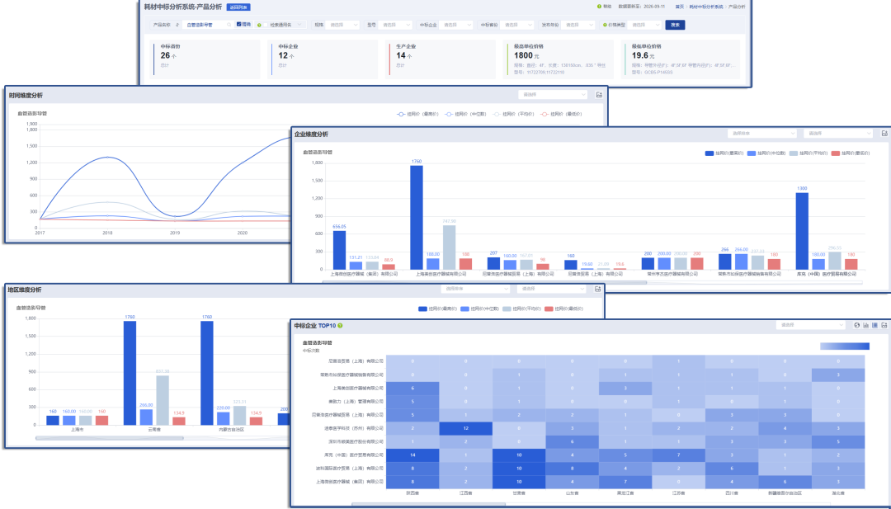This screenshot has height=509, width=891.
Task: Toggle 挂网价(最低价) legend in 企业维度分析
Action: click(850, 153)
